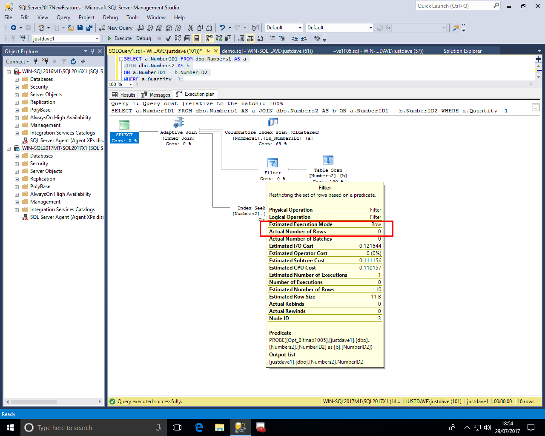
Task: Collapse the WIN-SQL2017M1\SQL2017X1 server node
Action: [9, 149]
